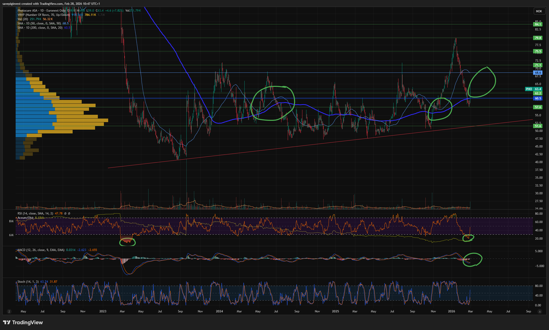Open the Photocure ASA symbol legend

pyautogui.click(x=27, y=11)
